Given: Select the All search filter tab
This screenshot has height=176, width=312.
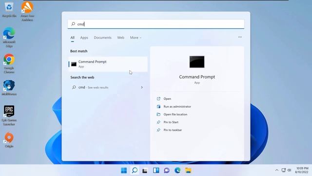Looking at the screenshot, I should coord(73,38).
